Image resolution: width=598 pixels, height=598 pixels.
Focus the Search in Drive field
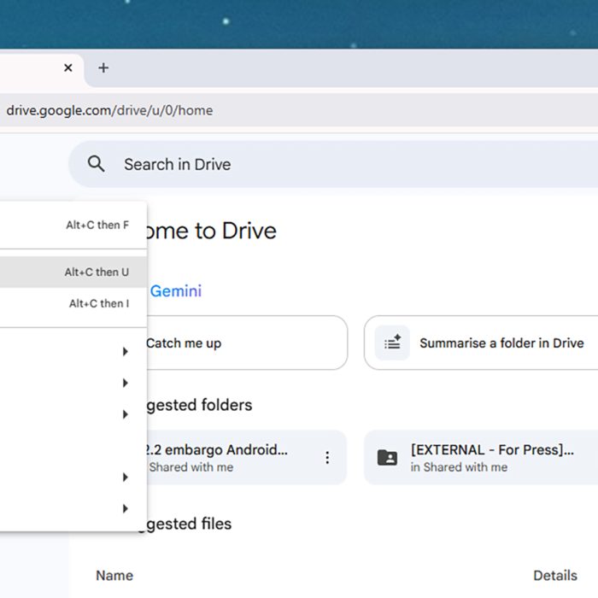click(333, 164)
